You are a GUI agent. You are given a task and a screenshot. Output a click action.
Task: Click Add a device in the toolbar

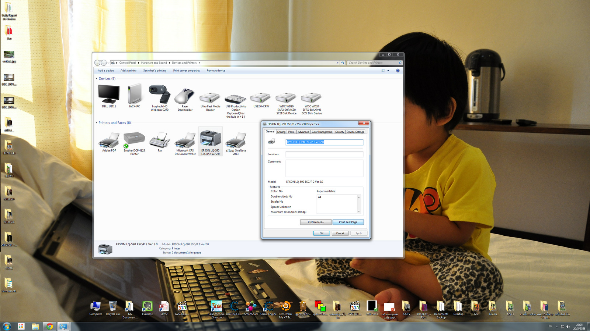[x=106, y=71]
